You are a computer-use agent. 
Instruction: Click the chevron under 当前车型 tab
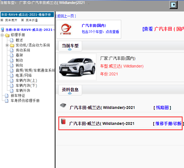70,49
